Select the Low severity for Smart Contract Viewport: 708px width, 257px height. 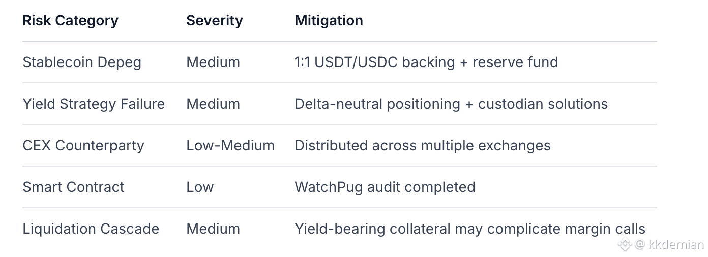click(x=200, y=187)
